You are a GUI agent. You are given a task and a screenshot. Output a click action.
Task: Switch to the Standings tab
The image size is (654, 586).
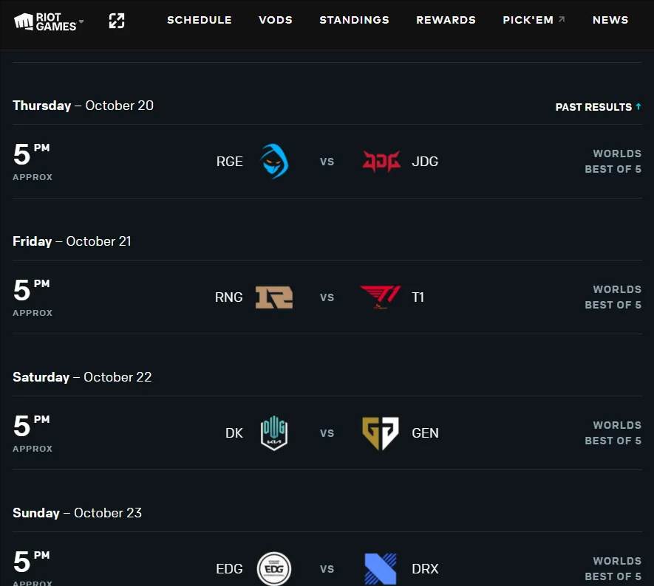354,20
